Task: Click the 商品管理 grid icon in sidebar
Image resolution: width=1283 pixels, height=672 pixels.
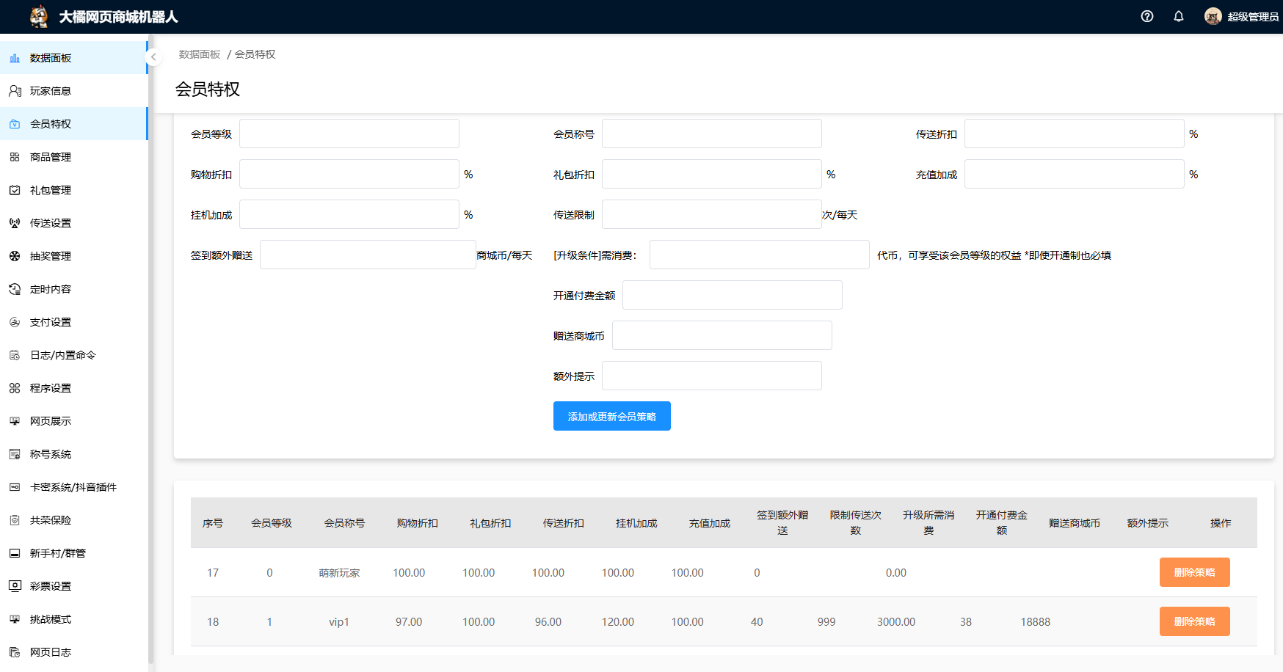Action: (x=15, y=157)
